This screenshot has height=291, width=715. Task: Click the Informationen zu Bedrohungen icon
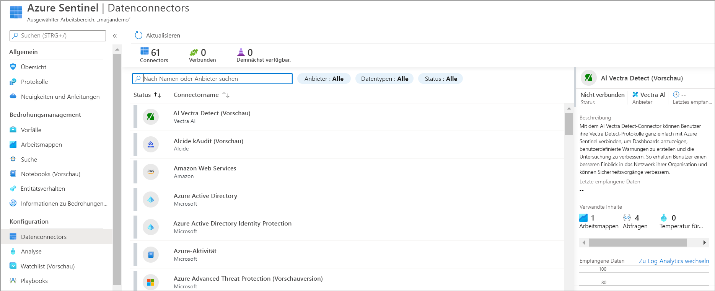point(13,203)
